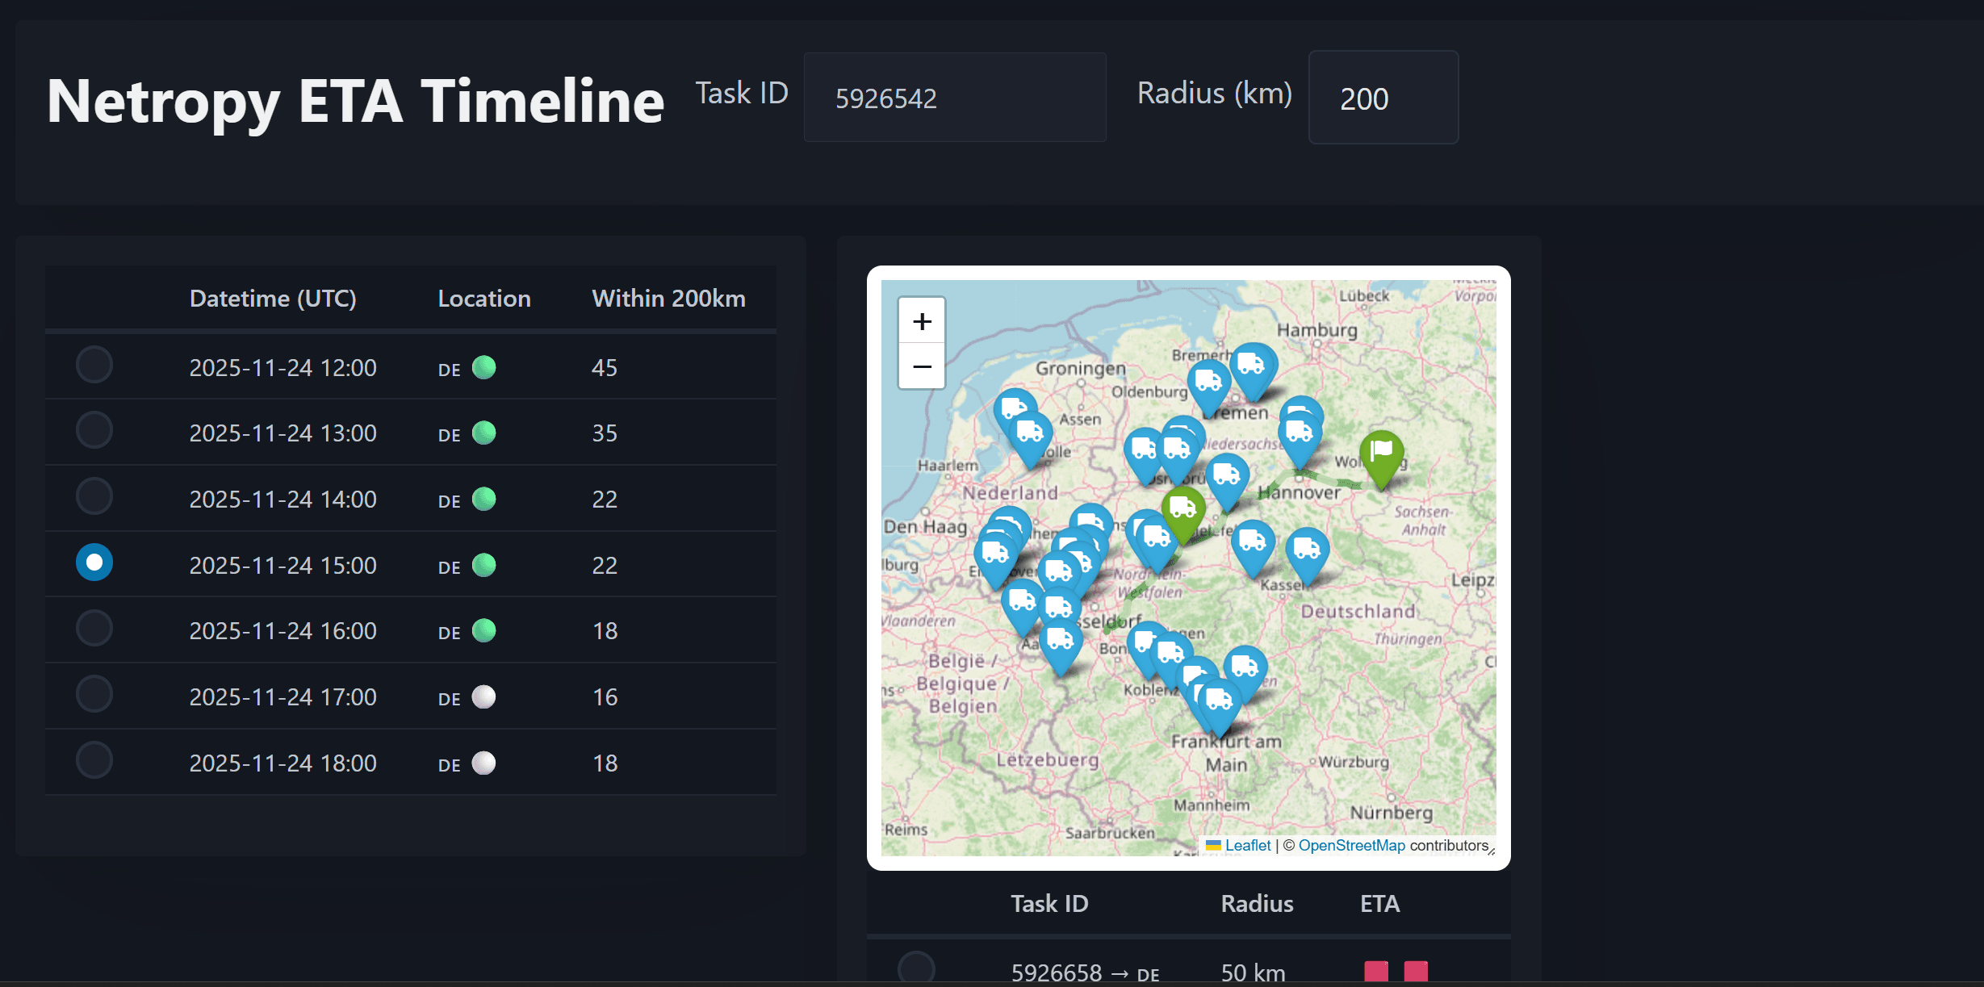Select the 2025-11-24 12:00 row radio
Viewport: 1984px width, 987px height.
(94, 365)
